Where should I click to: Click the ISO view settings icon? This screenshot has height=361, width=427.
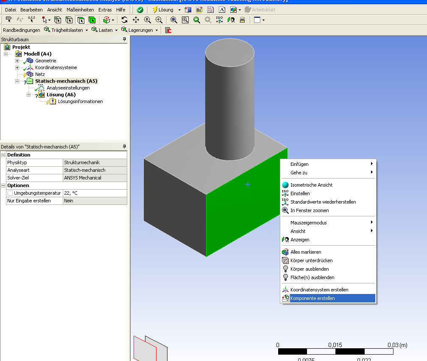click(x=220, y=20)
